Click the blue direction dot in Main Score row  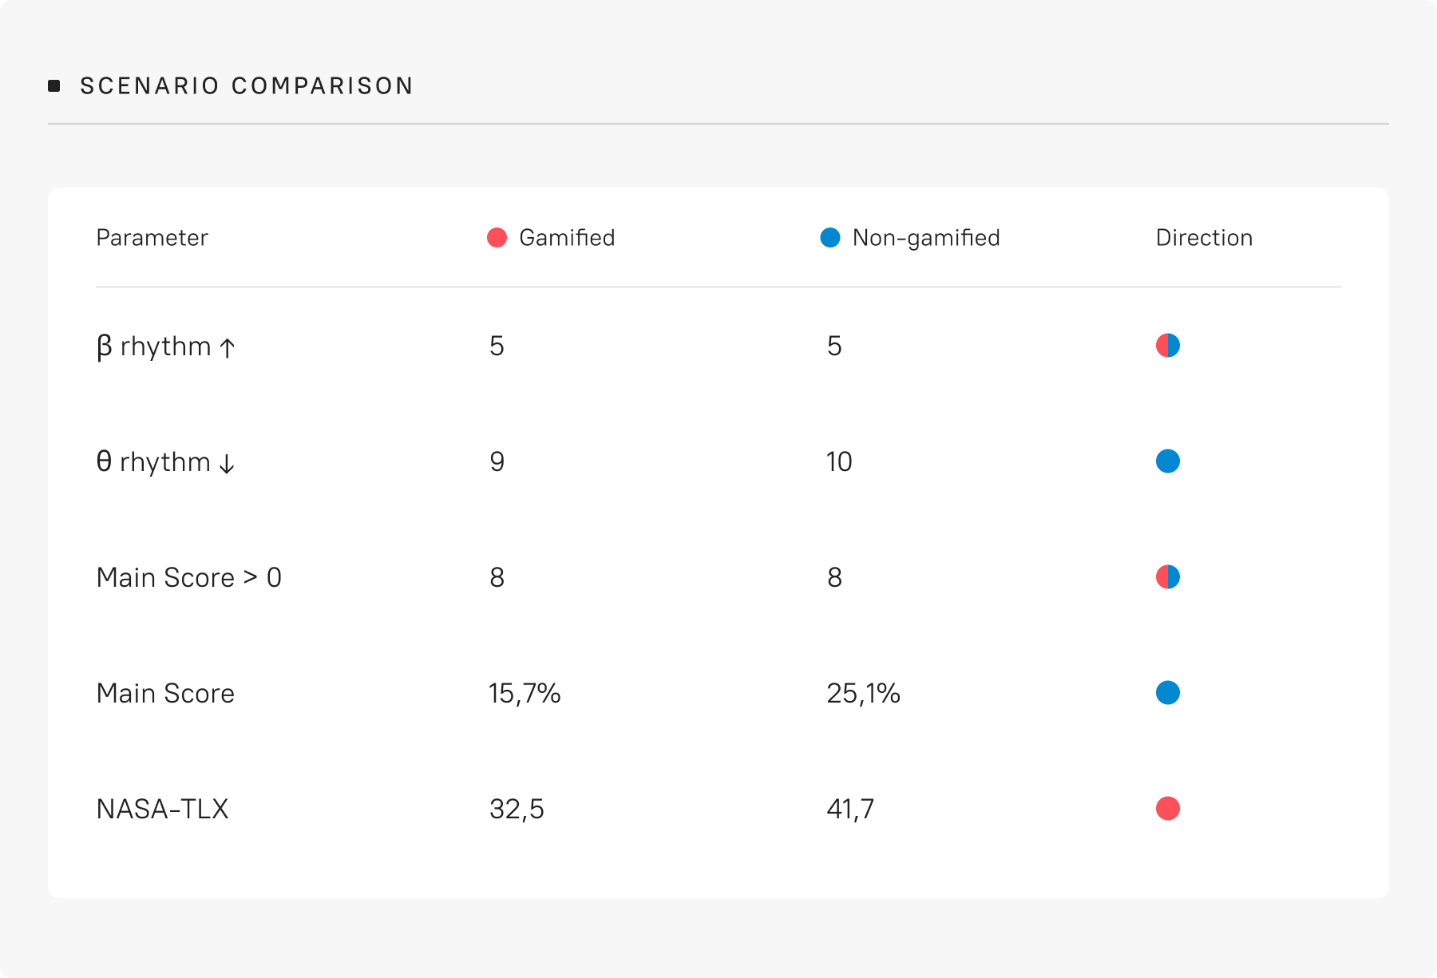tap(1168, 693)
